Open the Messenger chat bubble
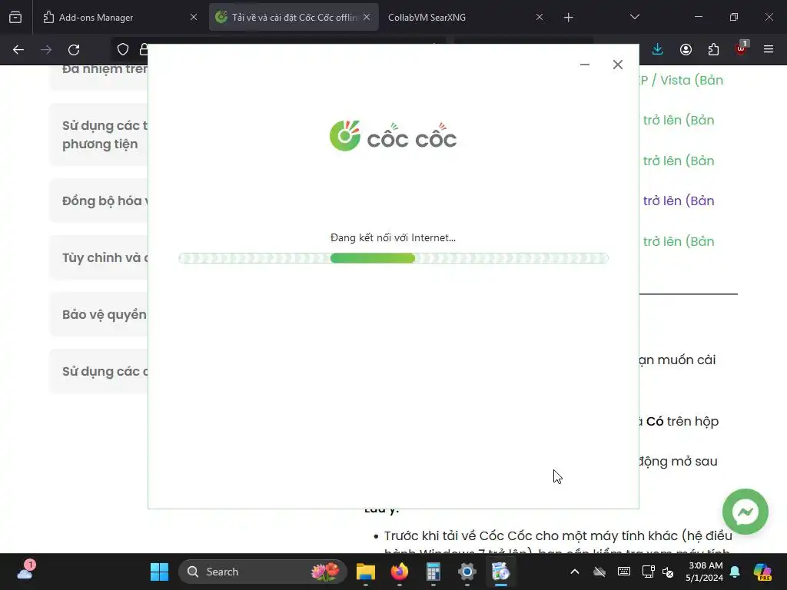The image size is (787, 590). click(x=745, y=512)
